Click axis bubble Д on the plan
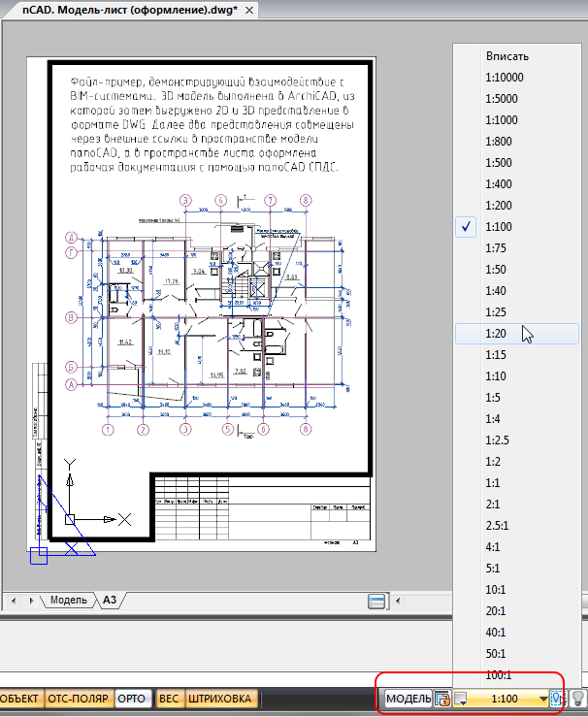This screenshot has width=588, height=717. click(x=72, y=238)
